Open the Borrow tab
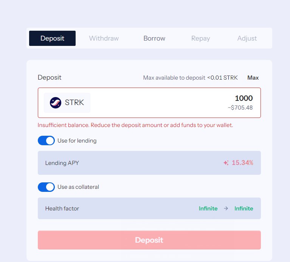This screenshot has width=290, height=262. pyautogui.click(x=154, y=38)
